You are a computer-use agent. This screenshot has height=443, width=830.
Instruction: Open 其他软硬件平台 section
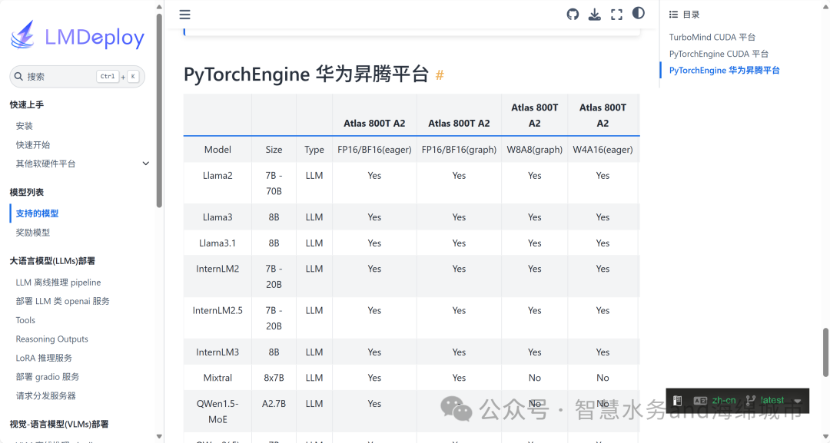(x=45, y=164)
